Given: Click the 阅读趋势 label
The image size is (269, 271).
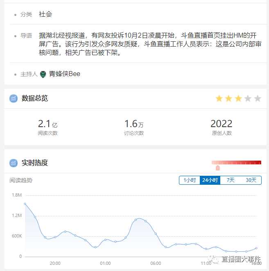Looking at the screenshot, I should click(x=21, y=180).
